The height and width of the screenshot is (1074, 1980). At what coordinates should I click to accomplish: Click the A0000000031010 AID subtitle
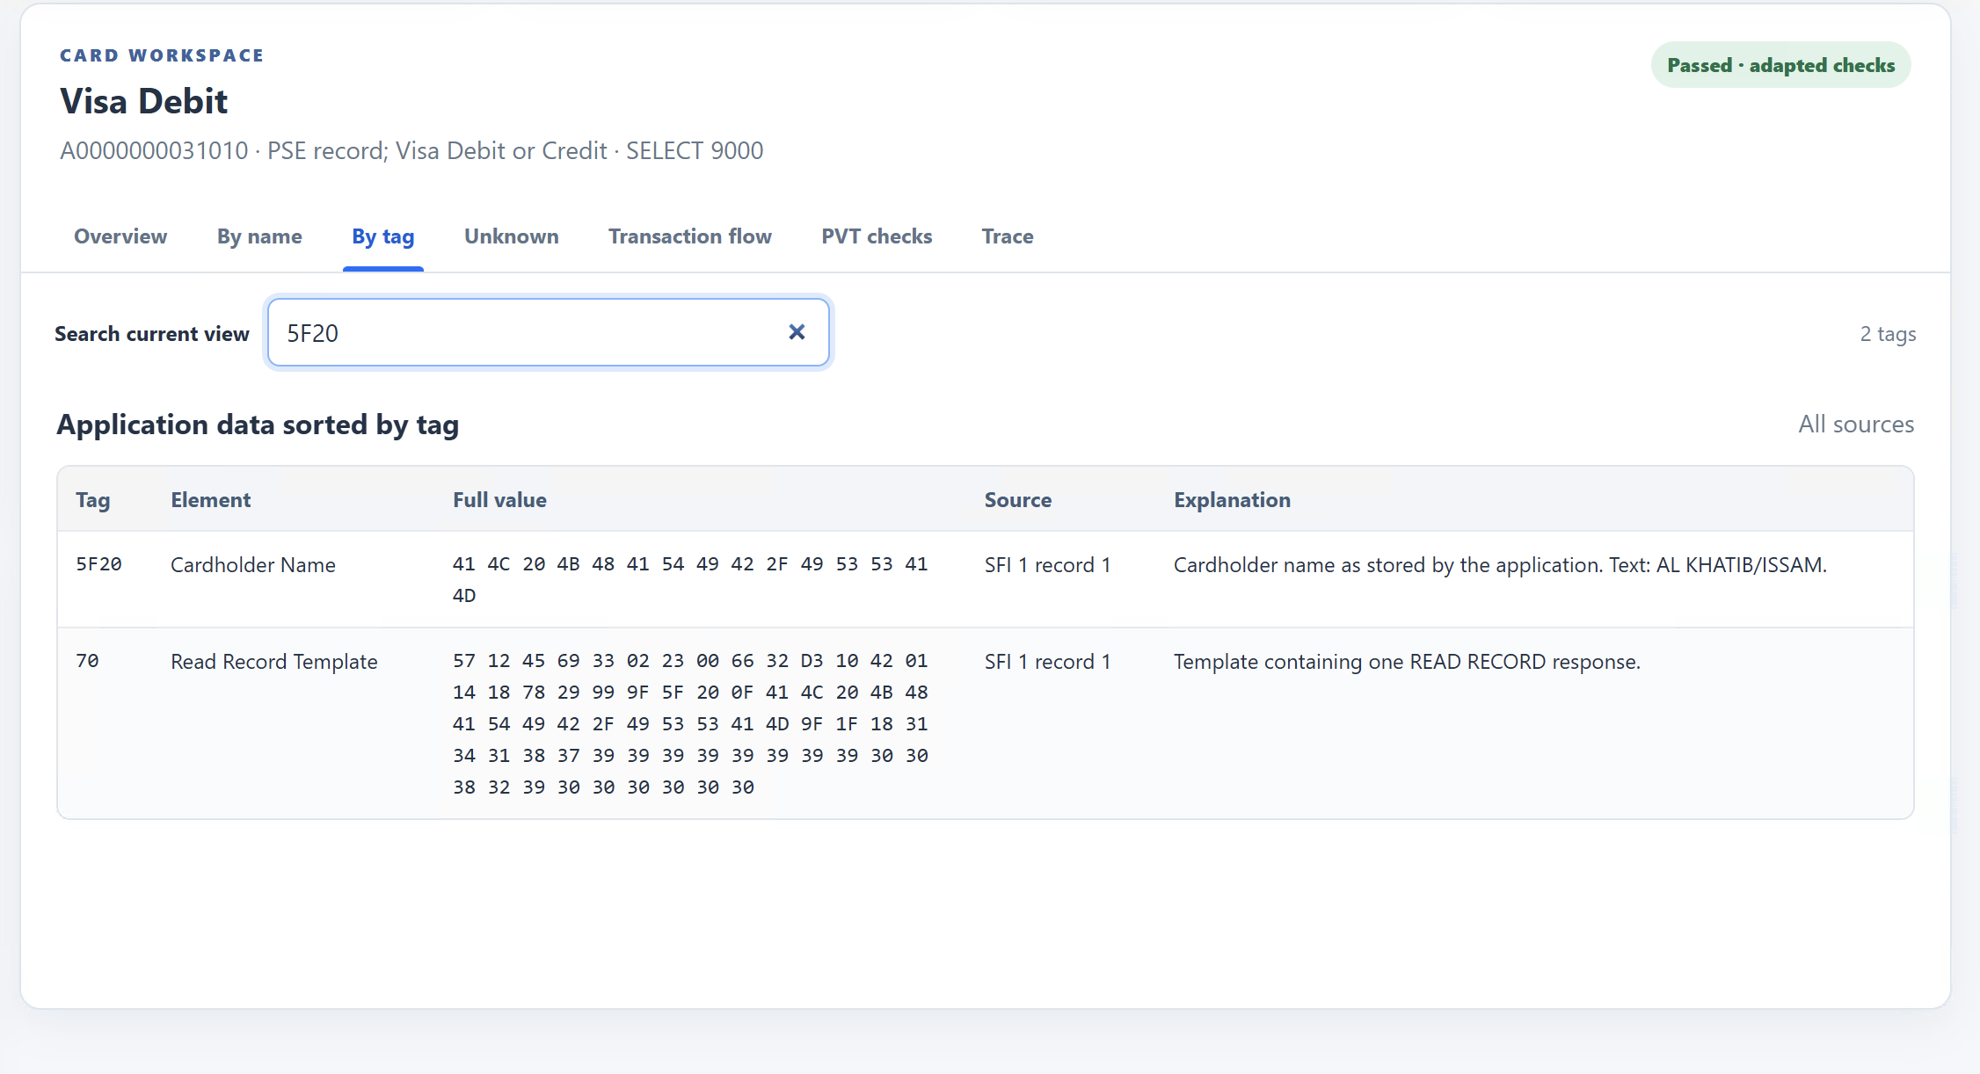tap(411, 151)
